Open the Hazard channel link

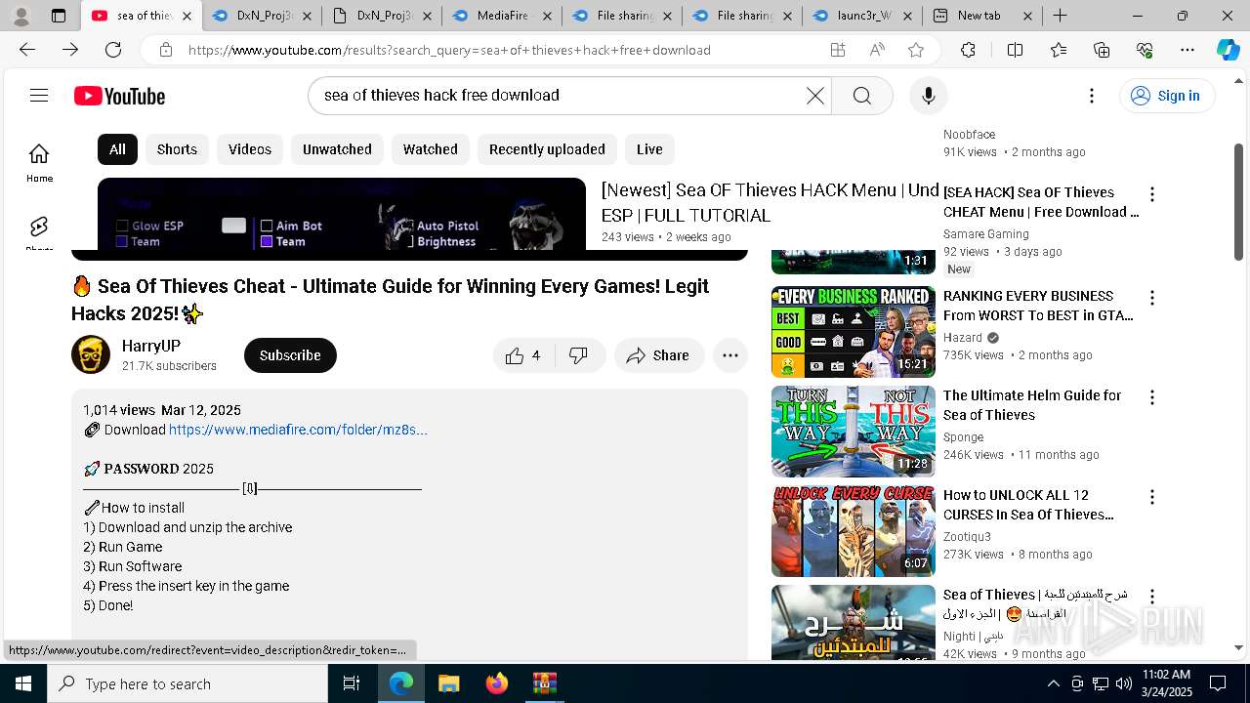[x=963, y=337]
